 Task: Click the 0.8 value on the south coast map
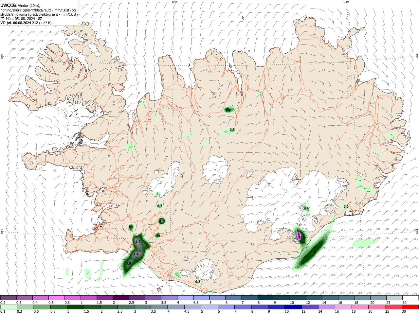pos(198,282)
